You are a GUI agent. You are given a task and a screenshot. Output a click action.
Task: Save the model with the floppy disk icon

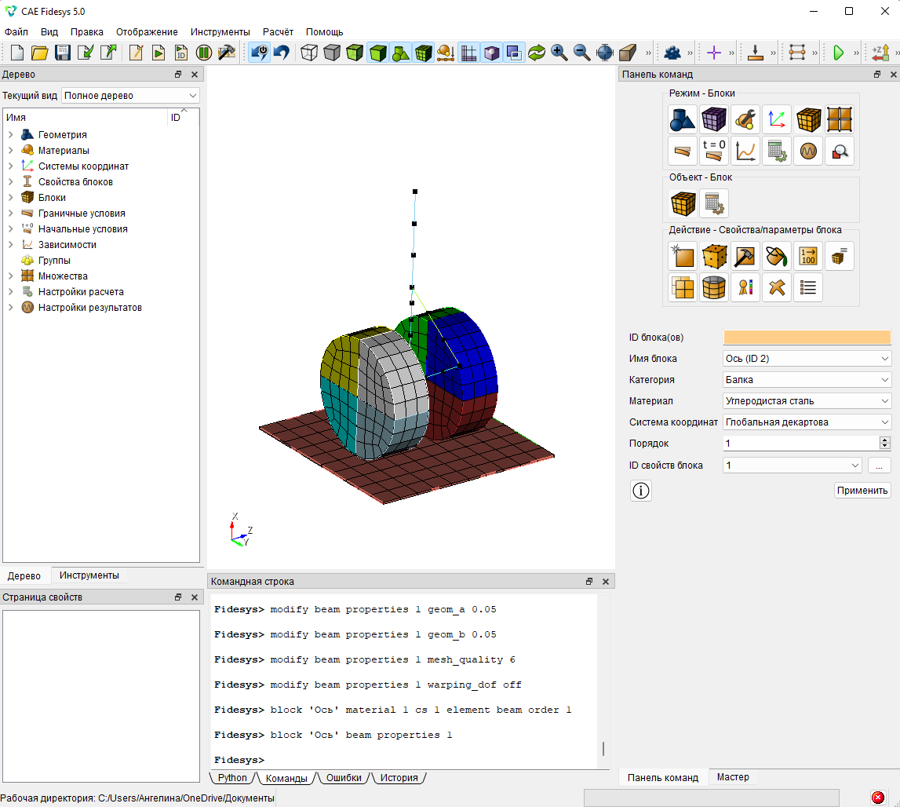[63, 53]
